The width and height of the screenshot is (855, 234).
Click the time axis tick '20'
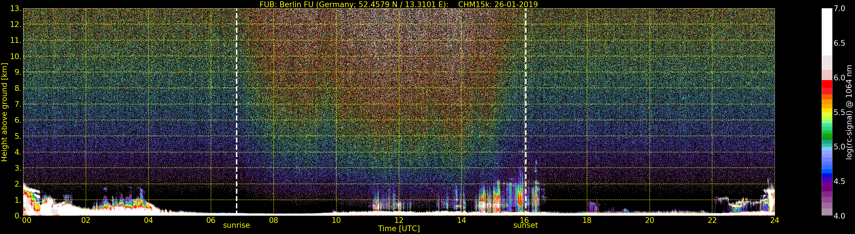[650, 220]
